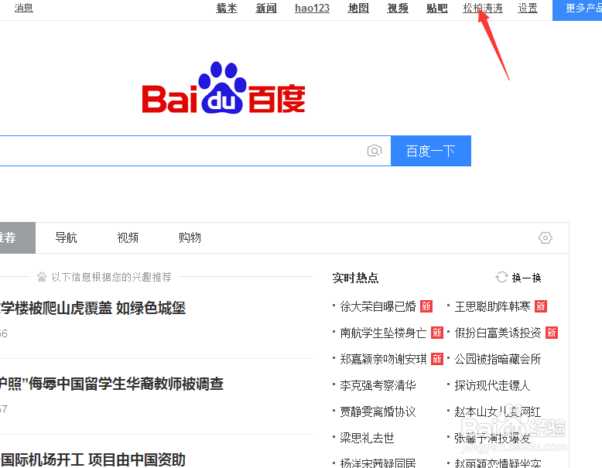
Task: Open the 地图 link
Action: [x=358, y=8]
